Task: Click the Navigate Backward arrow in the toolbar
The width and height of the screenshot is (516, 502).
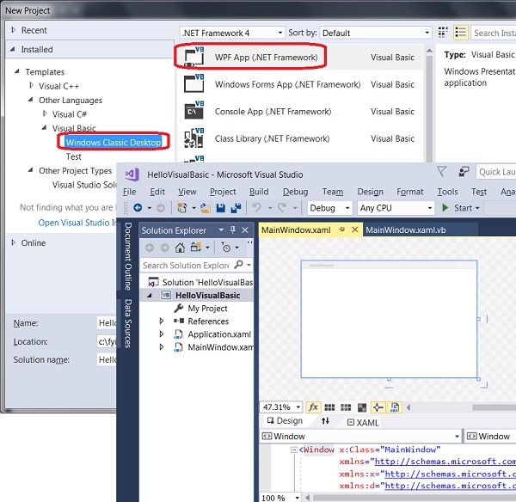Action: click(138, 208)
